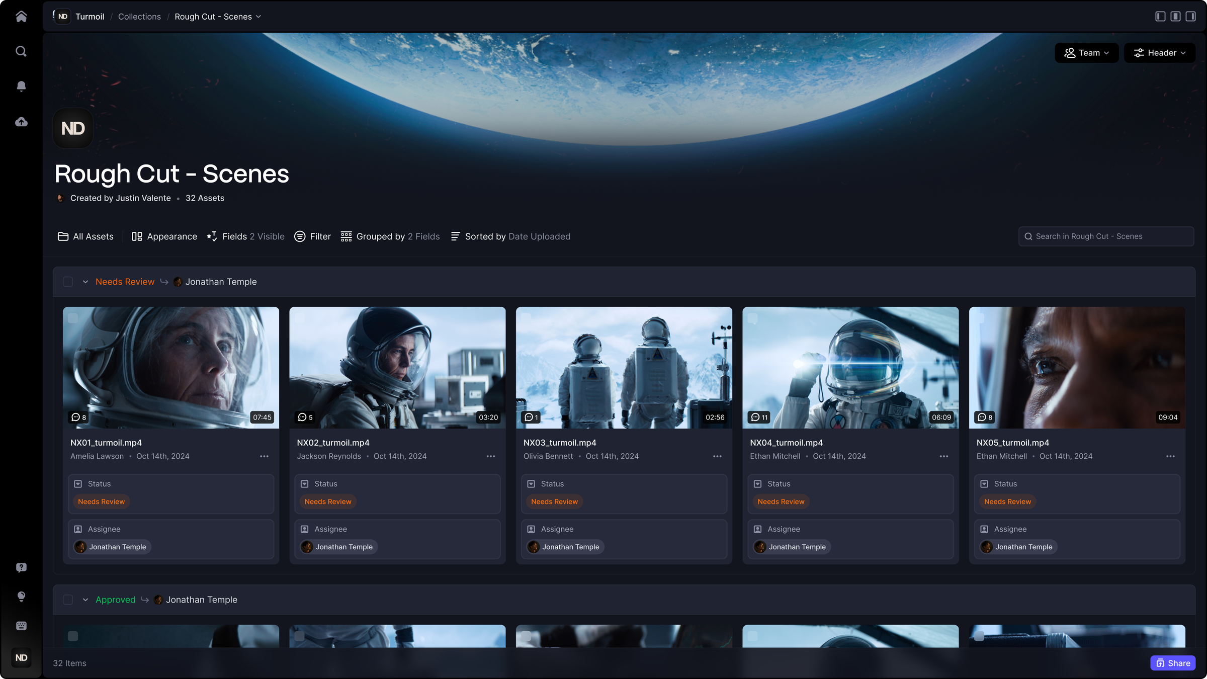Open the NX01_turmoil.mp4 file name

[106, 443]
